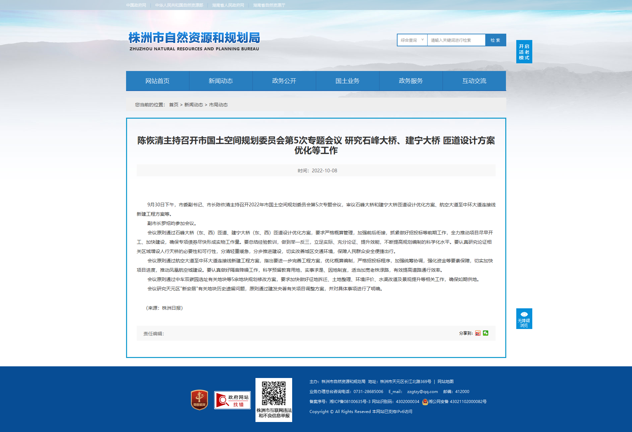The width and height of the screenshot is (632, 432).
Task: Focus the keyword search input field
Action: tap(456, 40)
